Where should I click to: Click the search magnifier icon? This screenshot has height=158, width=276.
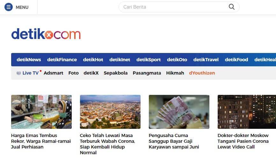click(x=231, y=7)
